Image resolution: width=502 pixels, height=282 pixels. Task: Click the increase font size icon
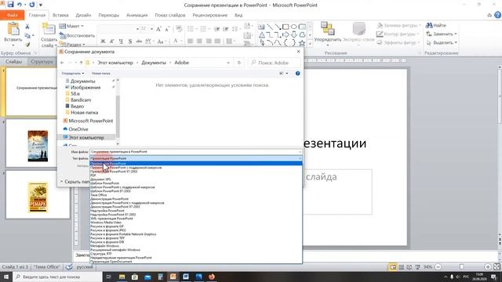coord(158,29)
